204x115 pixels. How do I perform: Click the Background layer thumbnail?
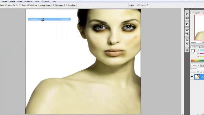(x=197, y=77)
